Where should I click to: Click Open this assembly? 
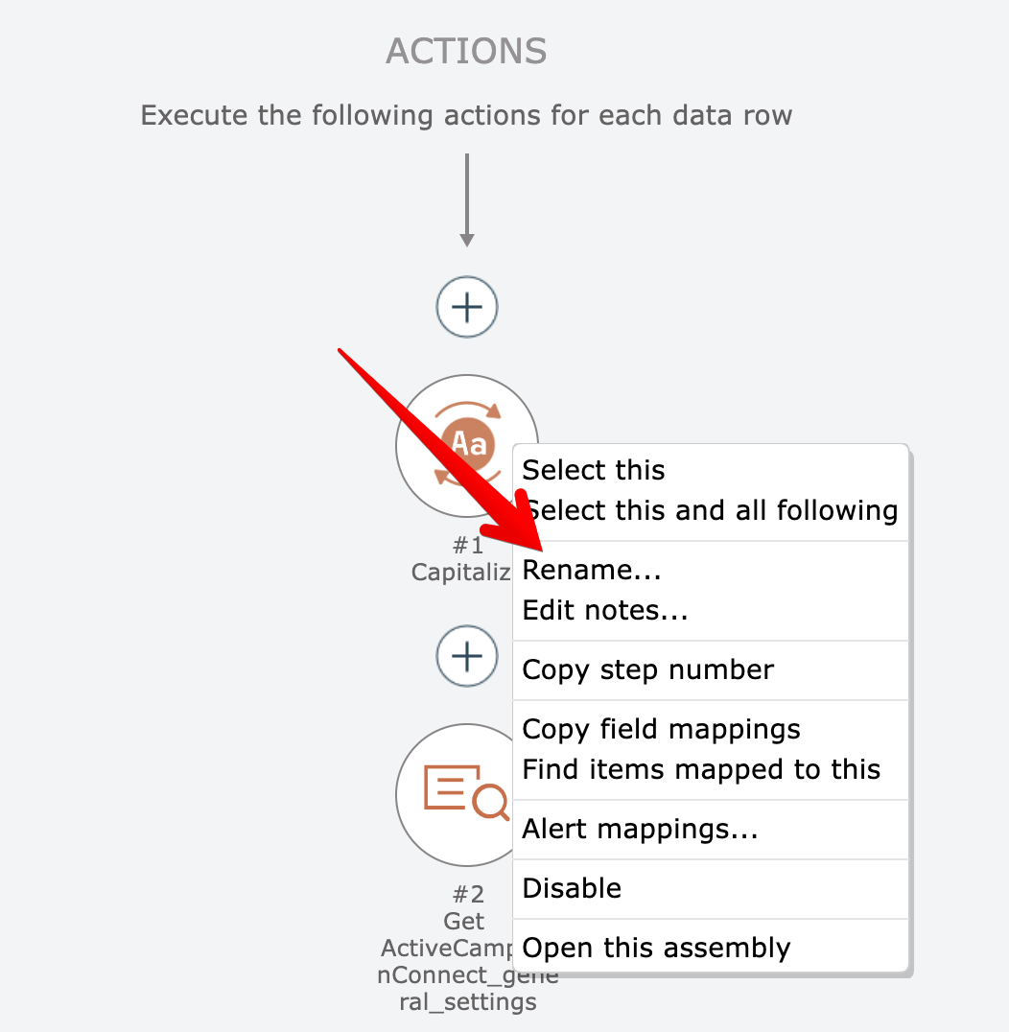pos(656,948)
